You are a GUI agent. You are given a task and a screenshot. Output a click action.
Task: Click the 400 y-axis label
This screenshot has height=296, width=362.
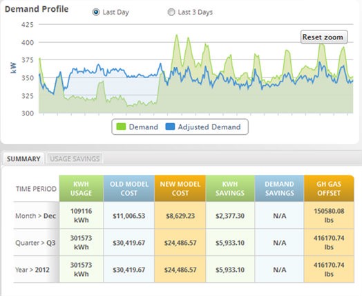(x=28, y=42)
